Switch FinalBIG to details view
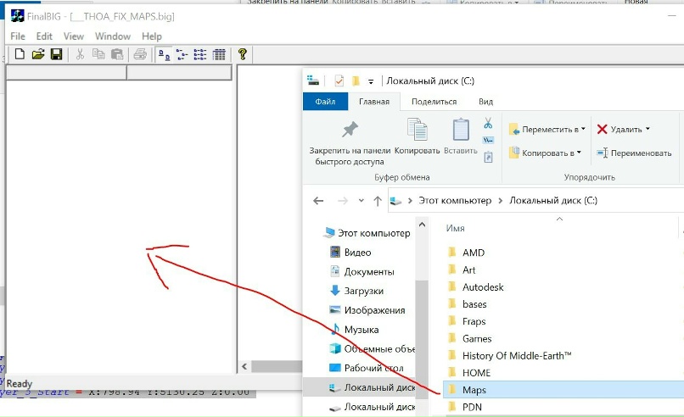Image resolution: width=684 pixels, height=417 pixels. click(219, 54)
